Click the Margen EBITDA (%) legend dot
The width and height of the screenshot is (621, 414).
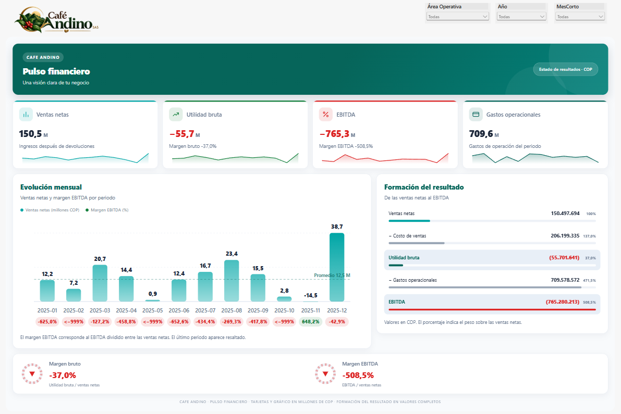point(87,210)
